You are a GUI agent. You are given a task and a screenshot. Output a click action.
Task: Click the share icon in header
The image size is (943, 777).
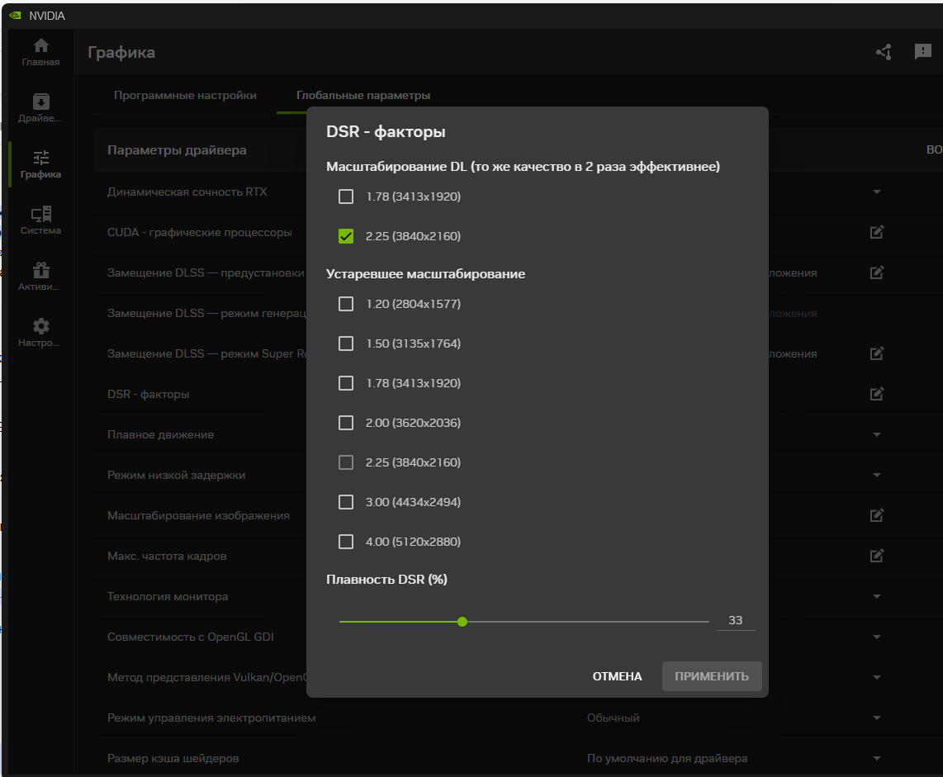point(884,52)
